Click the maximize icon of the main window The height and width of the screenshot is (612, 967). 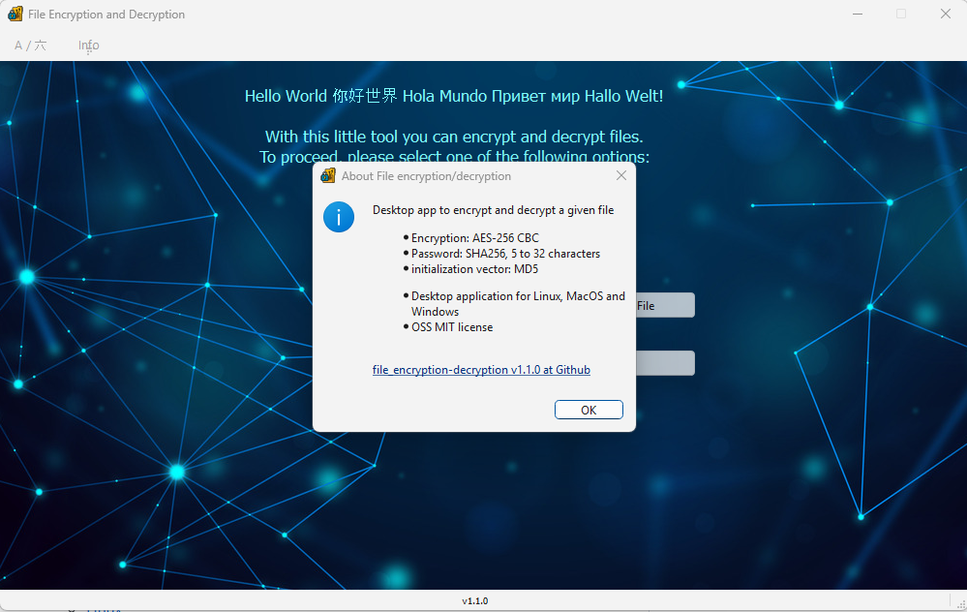901,14
